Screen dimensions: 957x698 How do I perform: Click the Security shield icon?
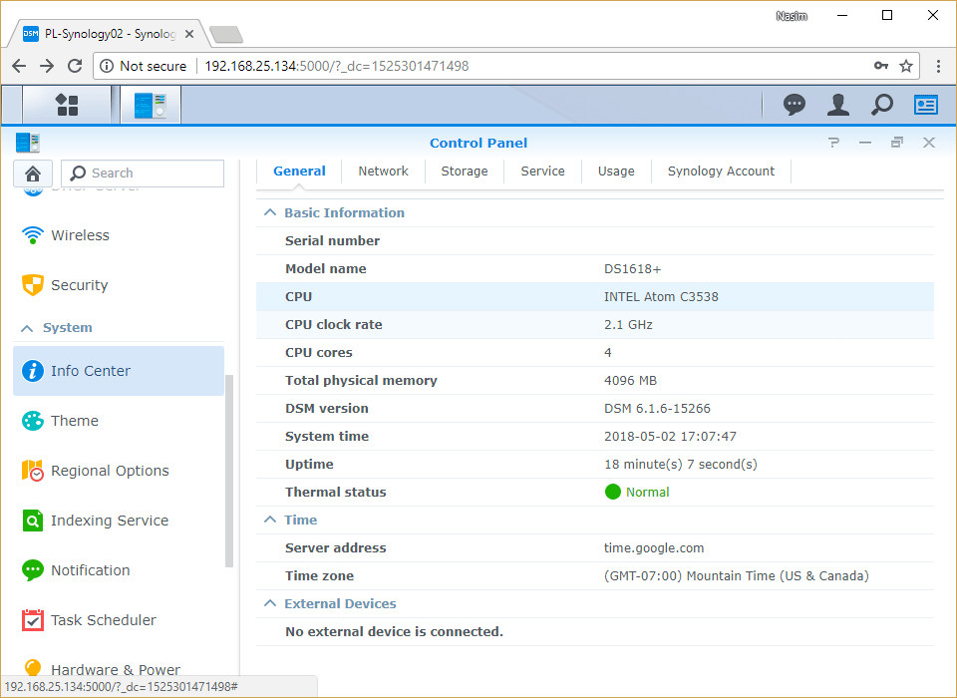coord(32,285)
